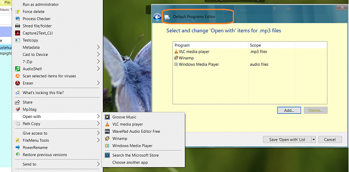Screen dimensions: 349x172
Task: Click the Shred file/folder printer icon
Action: 17,26
